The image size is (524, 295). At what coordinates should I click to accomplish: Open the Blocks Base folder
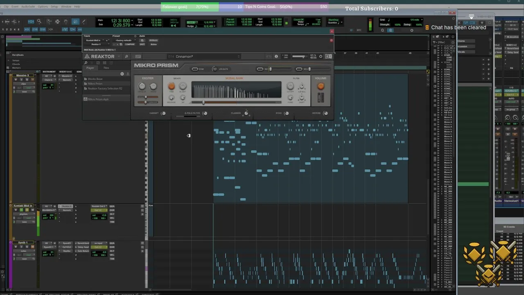[95, 79]
